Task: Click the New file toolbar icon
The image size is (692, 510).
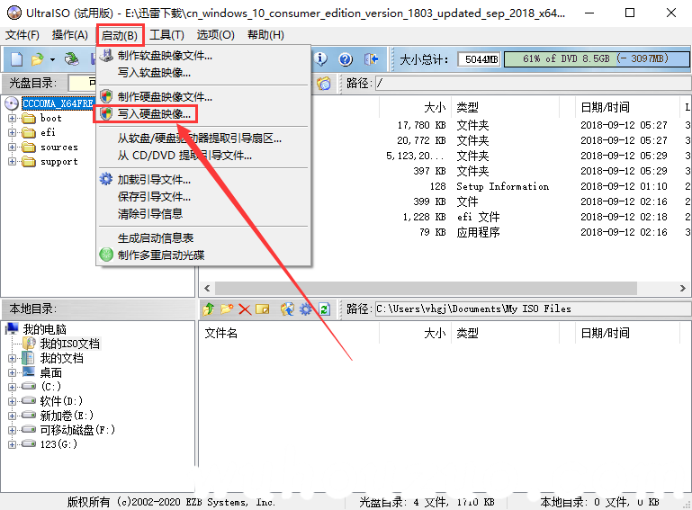Action: (16, 58)
